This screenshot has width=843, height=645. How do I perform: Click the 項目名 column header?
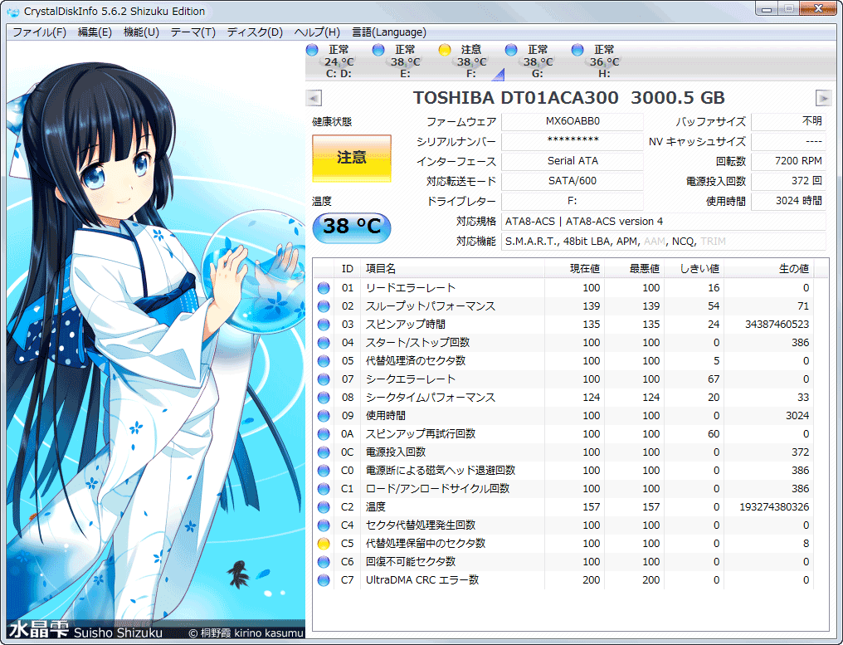[453, 268]
